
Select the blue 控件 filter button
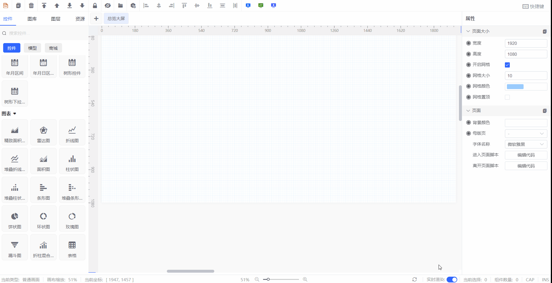[x=12, y=48]
